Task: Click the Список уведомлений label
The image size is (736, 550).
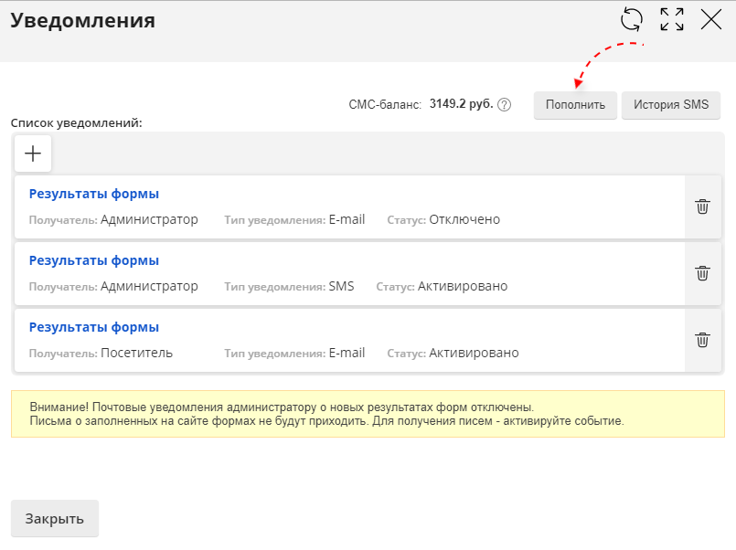Action: [76, 122]
